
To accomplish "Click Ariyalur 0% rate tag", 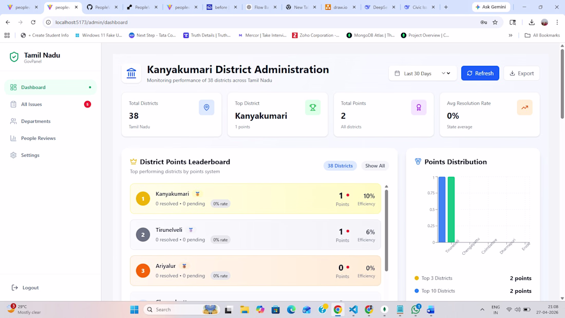I will 220,276.
